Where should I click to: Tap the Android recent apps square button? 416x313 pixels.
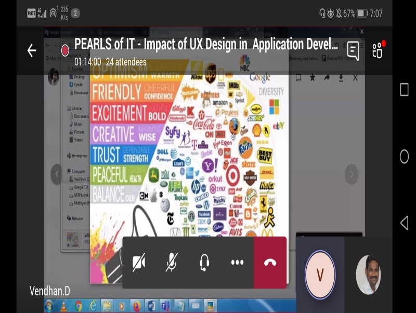[405, 89]
